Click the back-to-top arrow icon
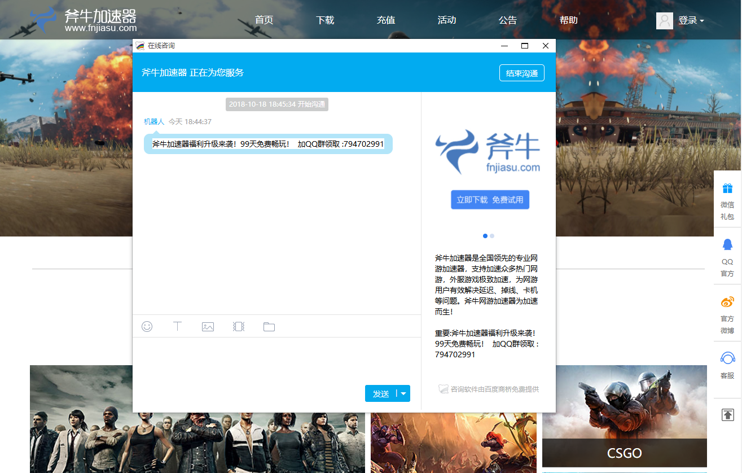The image size is (742, 473). (x=727, y=414)
